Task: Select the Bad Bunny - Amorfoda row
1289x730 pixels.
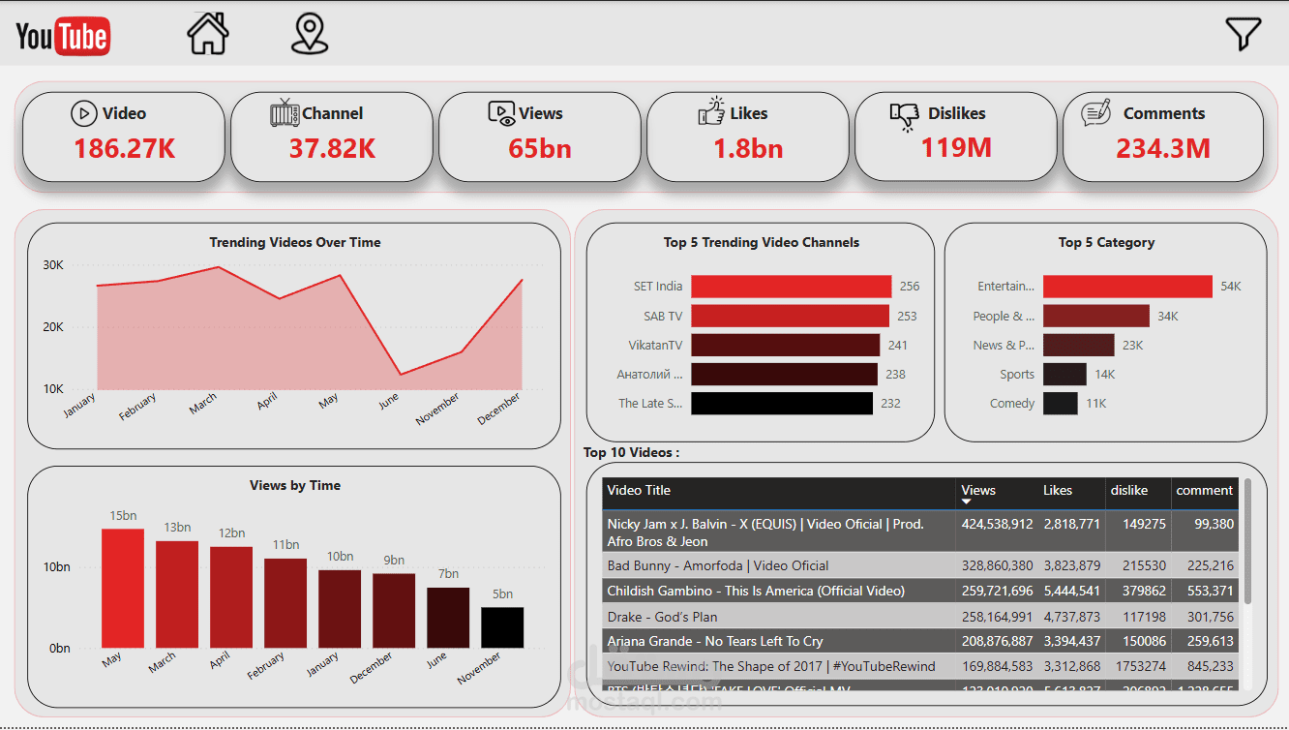Action: click(x=920, y=565)
